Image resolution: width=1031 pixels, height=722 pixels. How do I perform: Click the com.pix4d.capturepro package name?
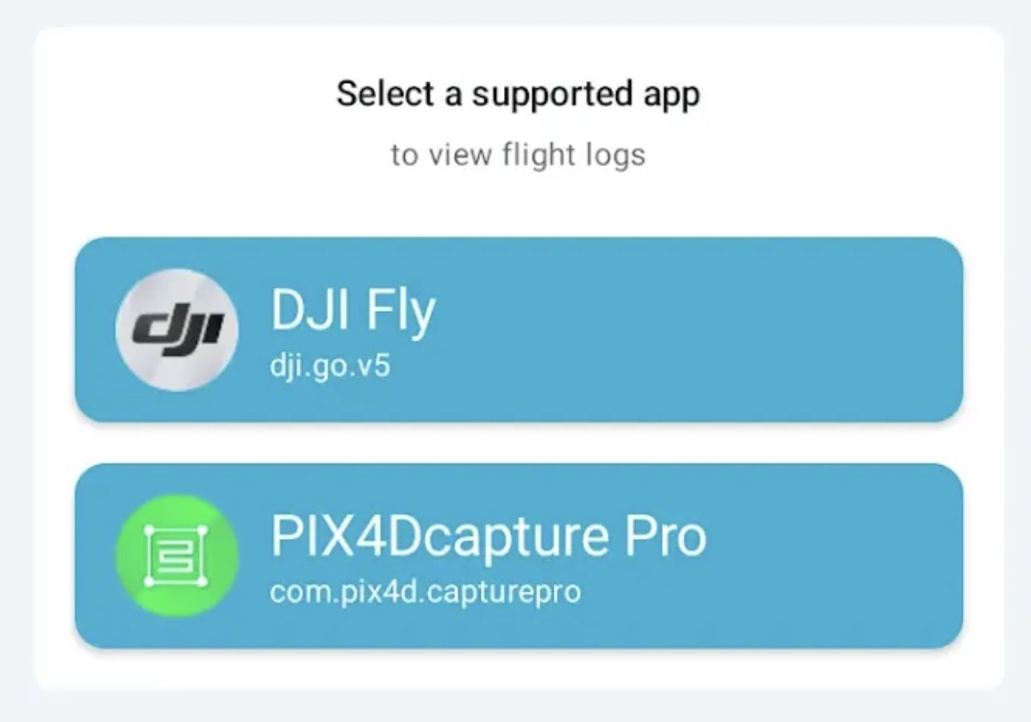point(425,592)
